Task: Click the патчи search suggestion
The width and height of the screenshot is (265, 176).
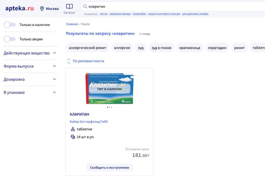Action: coord(104,14)
